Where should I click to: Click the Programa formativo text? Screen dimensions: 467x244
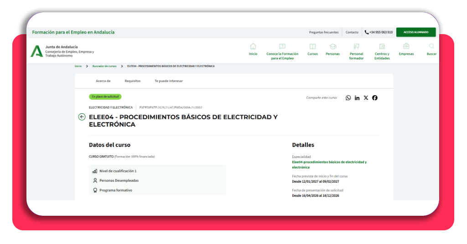coord(115,190)
